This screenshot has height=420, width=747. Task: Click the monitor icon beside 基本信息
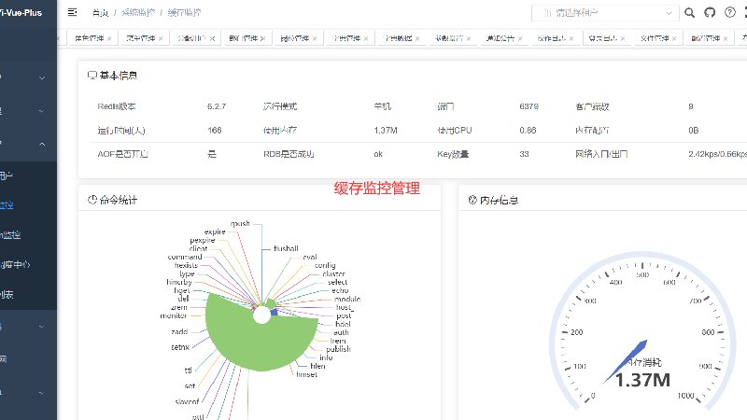(92, 76)
